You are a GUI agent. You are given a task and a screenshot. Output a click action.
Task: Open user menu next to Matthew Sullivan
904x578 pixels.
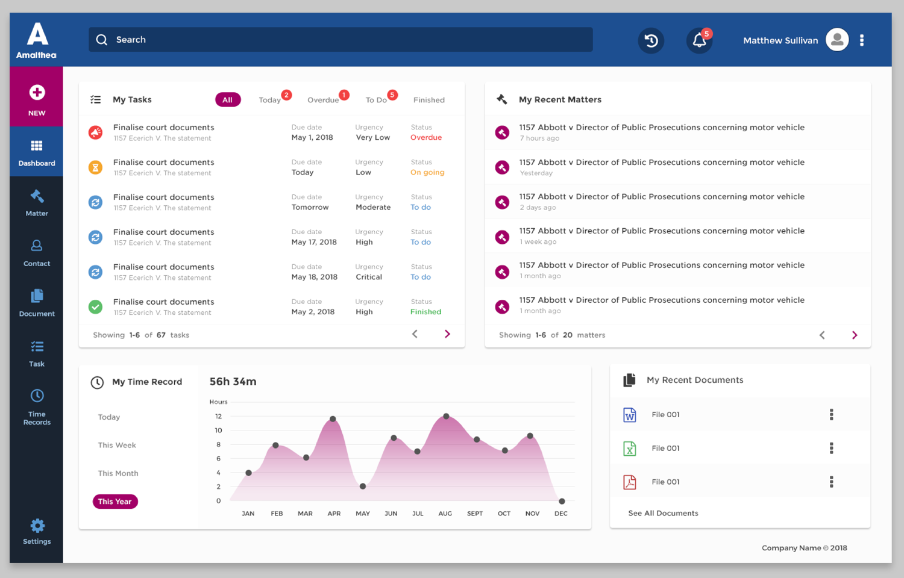[x=862, y=40]
